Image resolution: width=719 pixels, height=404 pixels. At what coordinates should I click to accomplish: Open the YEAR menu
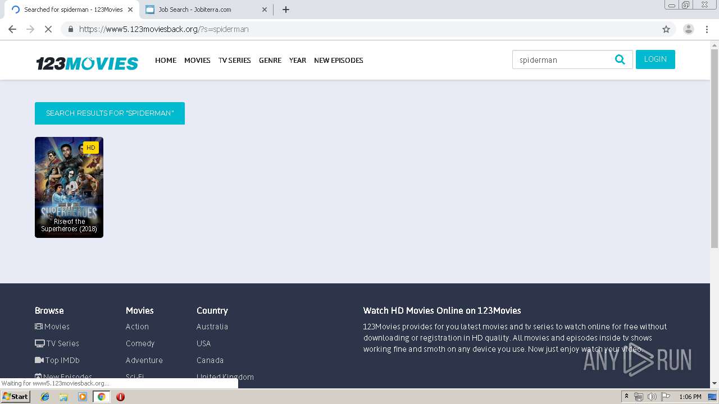(298, 60)
